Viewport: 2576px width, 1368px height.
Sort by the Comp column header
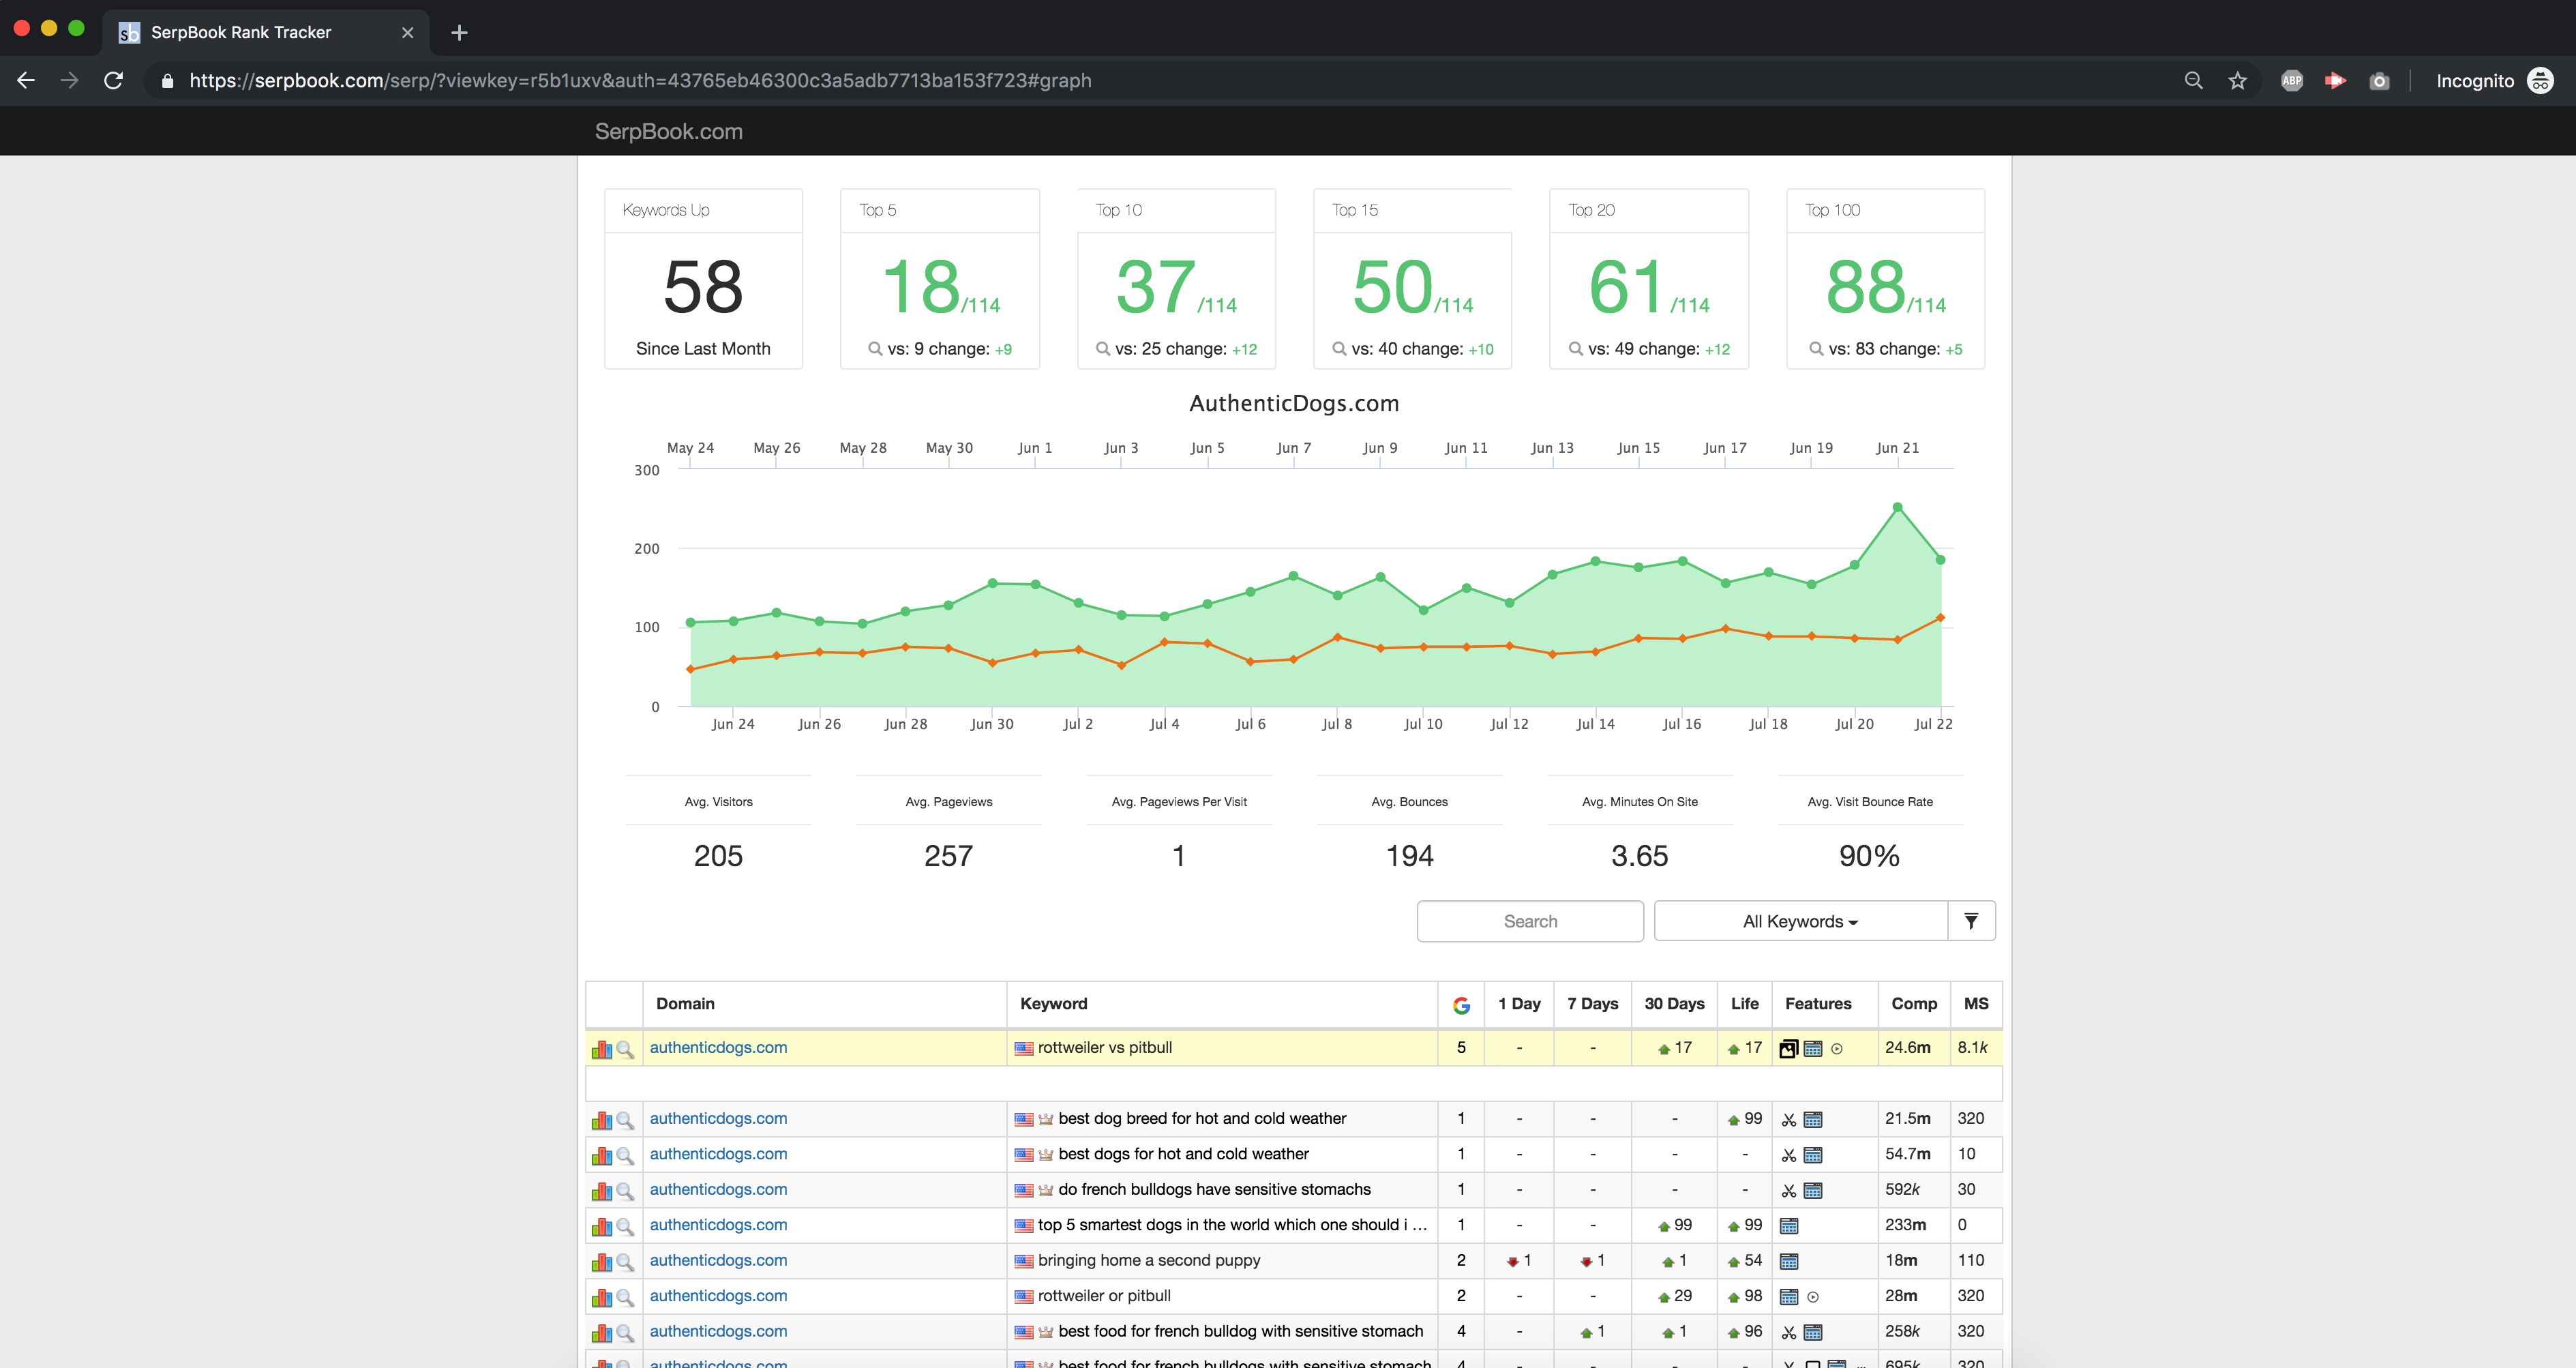1914,1003
